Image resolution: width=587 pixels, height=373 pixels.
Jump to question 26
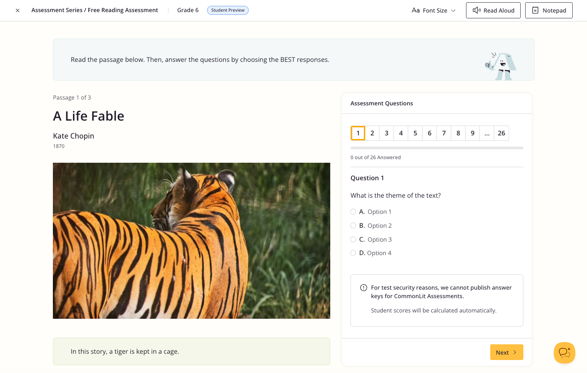(x=501, y=133)
